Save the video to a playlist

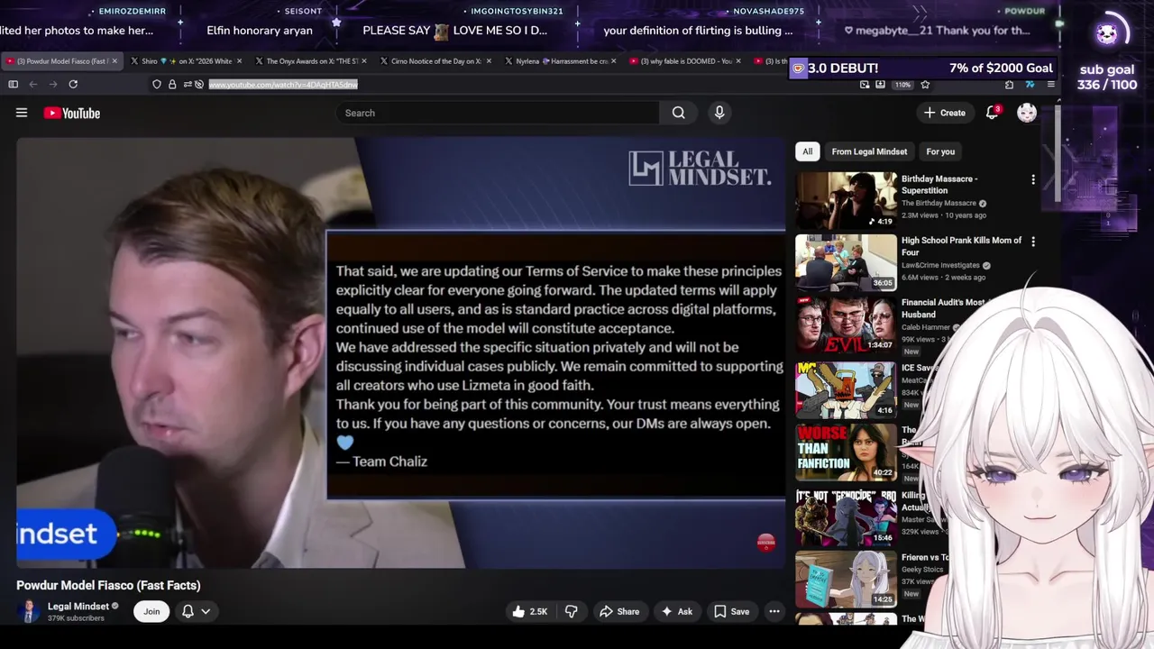(731, 611)
